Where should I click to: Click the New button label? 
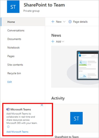pyautogui.click(x=59, y=22)
